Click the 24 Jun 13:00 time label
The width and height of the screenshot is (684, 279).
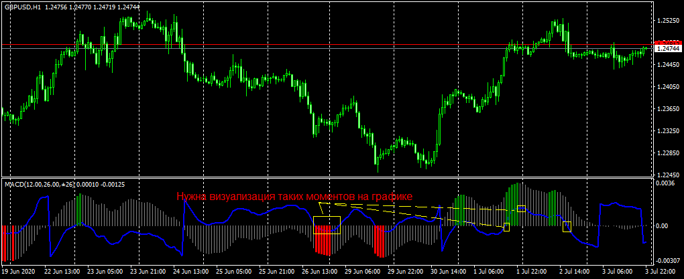click(x=190, y=271)
